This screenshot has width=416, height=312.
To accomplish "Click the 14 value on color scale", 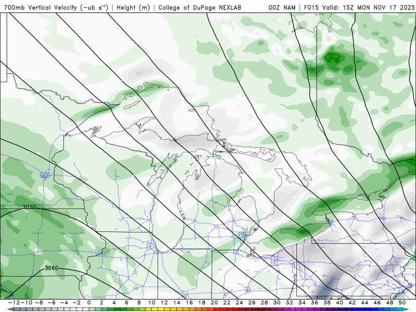I will pos(177,303).
